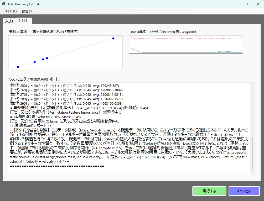Click the »» 理論家AIのレポート «« heading line
Viewport: 264px width, 201px height.
pos(30,125)
